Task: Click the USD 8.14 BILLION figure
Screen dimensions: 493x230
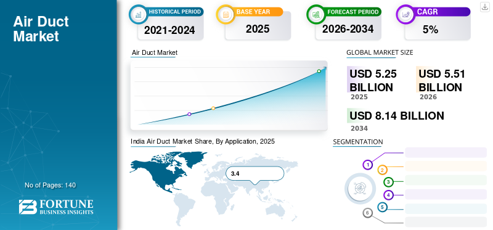Action: [x=397, y=116]
